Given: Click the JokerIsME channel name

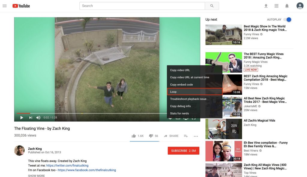Looking at the screenshot, I should 250,106.
